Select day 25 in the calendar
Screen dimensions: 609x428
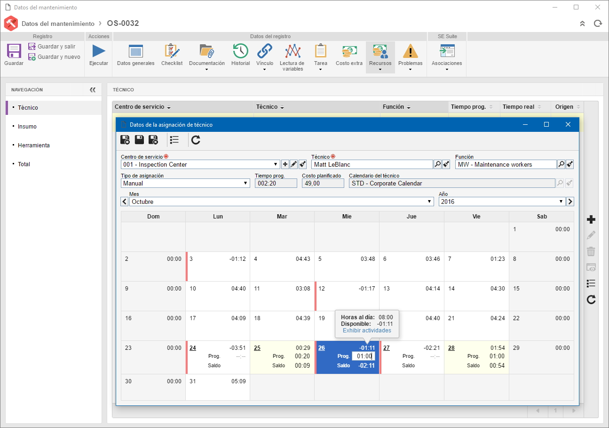(x=257, y=348)
